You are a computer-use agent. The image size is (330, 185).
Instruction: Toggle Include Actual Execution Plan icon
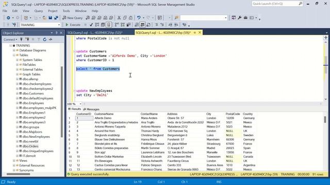[x=117, y=25]
